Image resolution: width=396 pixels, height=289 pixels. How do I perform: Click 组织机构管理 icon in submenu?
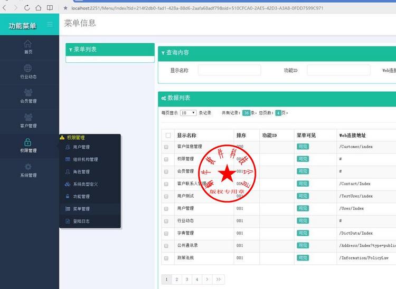click(68, 159)
